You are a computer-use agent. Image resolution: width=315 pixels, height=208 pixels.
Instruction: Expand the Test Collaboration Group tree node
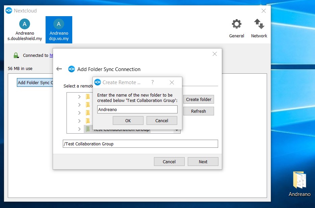click(x=79, y=129)
